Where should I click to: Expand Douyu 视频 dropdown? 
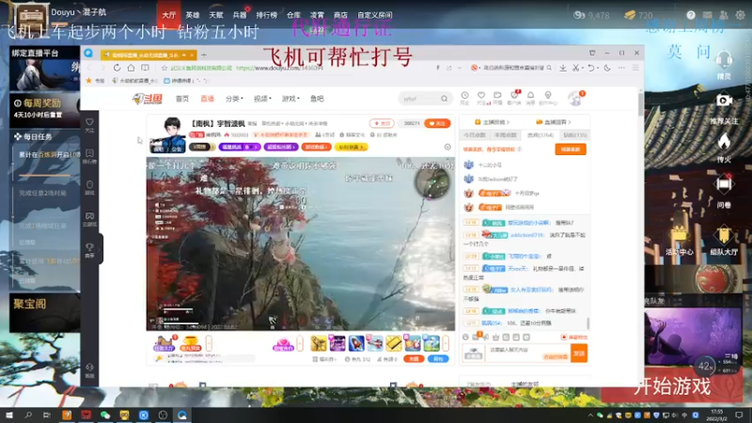(262, 99)
